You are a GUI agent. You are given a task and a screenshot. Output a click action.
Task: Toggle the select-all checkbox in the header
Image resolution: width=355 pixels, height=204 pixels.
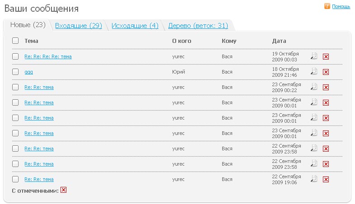15,41
